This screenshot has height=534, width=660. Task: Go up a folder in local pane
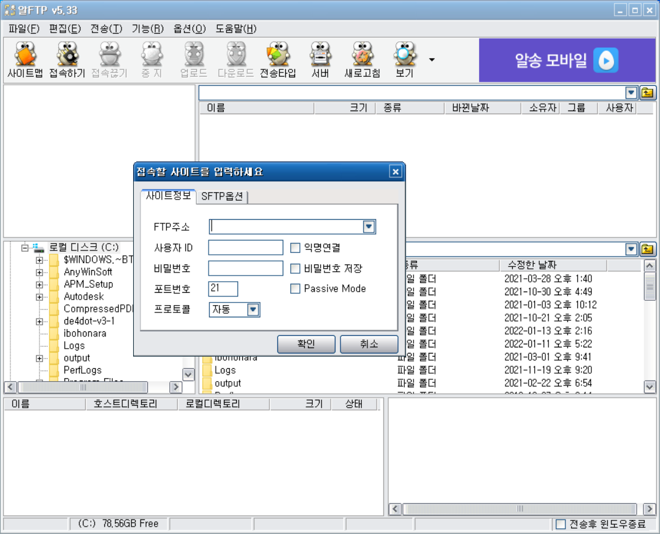(647, 249)
